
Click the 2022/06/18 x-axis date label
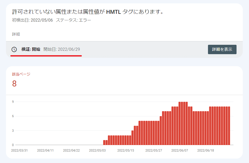tap(205, 151)
